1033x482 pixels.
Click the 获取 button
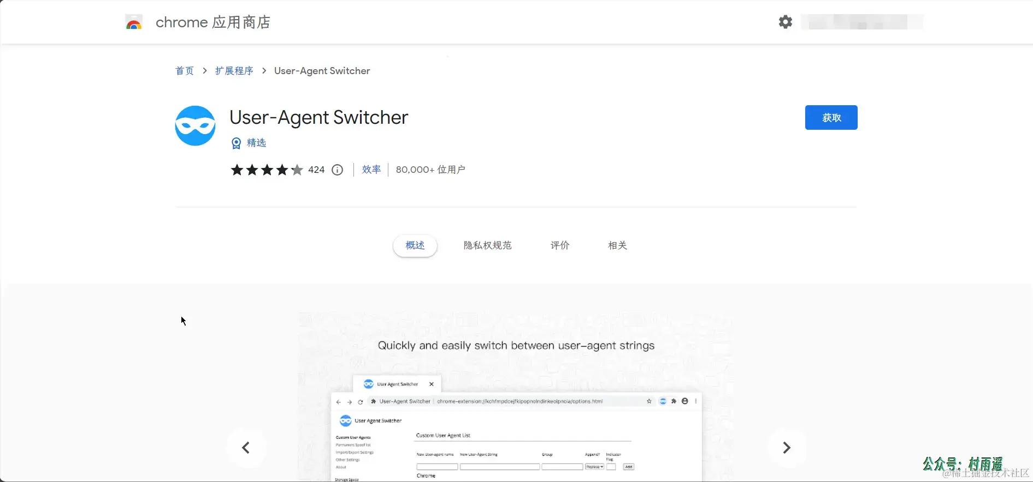click(831, 117)
